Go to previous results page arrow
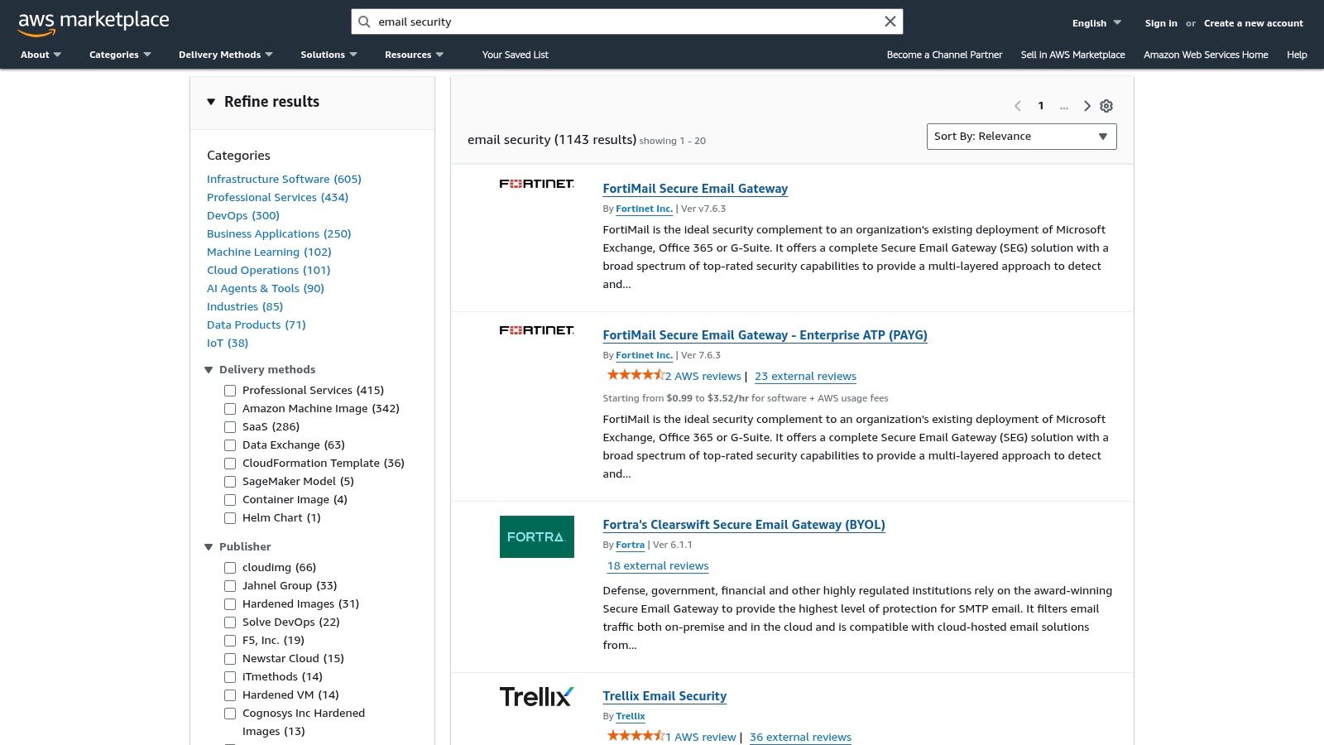 1018,106
